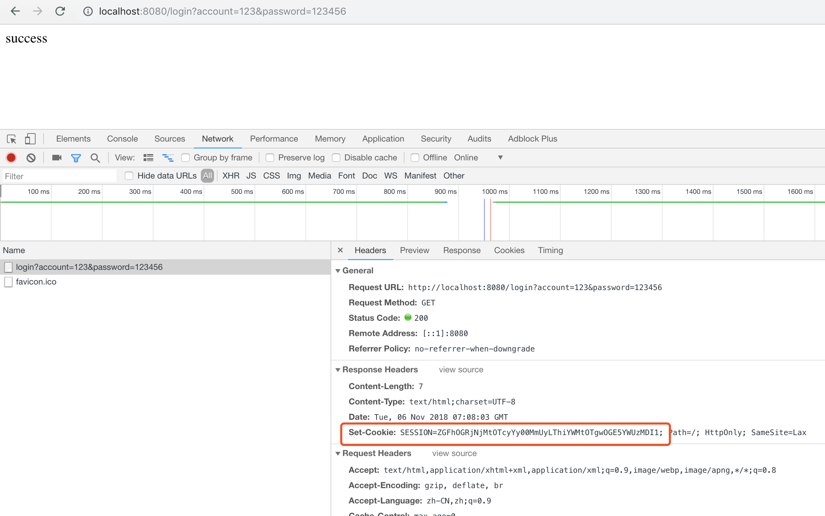Click the capture screenshots camera icon
The width and height of the screenshot is (825, 516).
56,158
